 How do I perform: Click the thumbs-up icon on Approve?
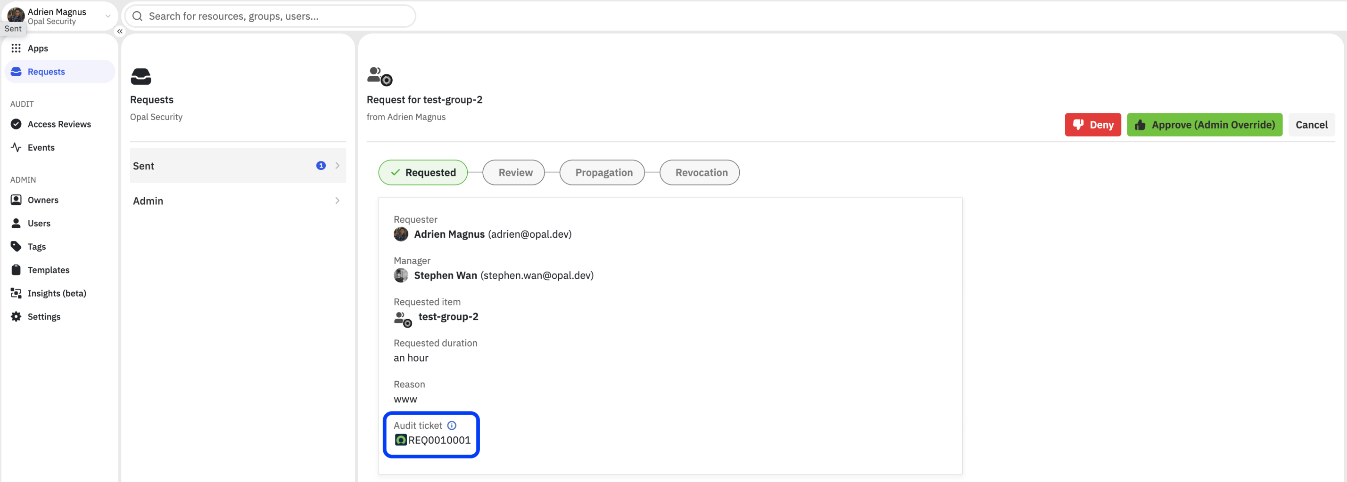coord(1140,124)
